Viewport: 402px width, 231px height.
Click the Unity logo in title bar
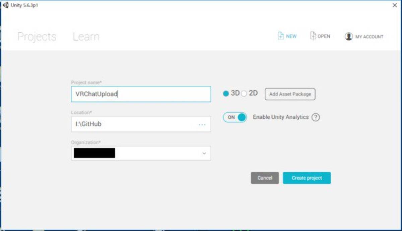6,5
